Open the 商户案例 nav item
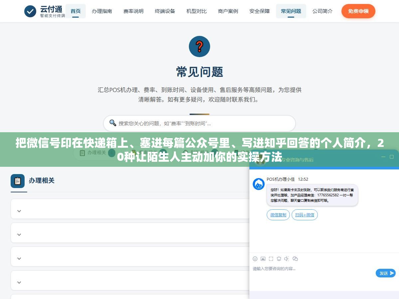399x299 pixels. [x=228, y=11]
